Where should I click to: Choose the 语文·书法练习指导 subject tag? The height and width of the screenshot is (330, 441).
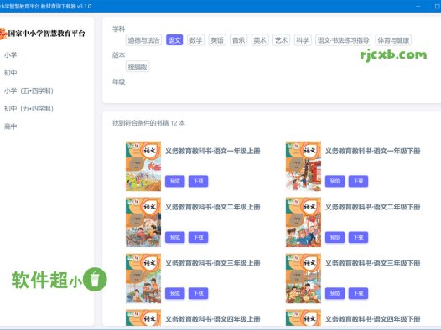tap(343, 40)
